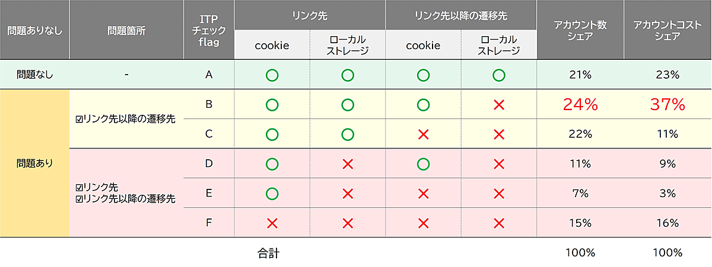The image size is (712, 267).
Task: Click red X in row B transition local storage
Action: point(499,105)
